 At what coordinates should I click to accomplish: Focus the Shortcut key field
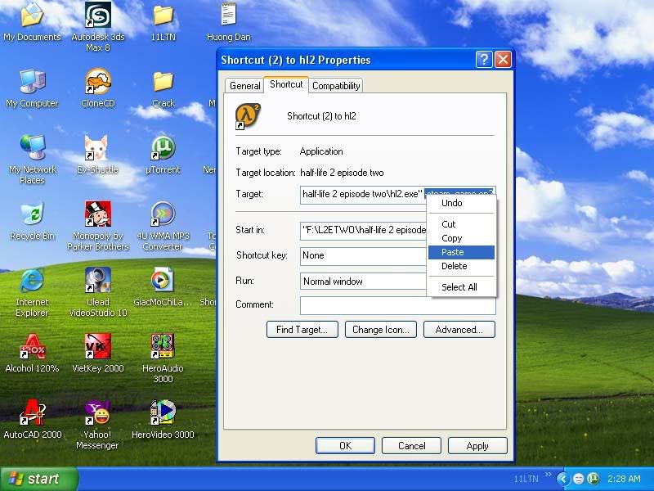click(x=363, y=255)
